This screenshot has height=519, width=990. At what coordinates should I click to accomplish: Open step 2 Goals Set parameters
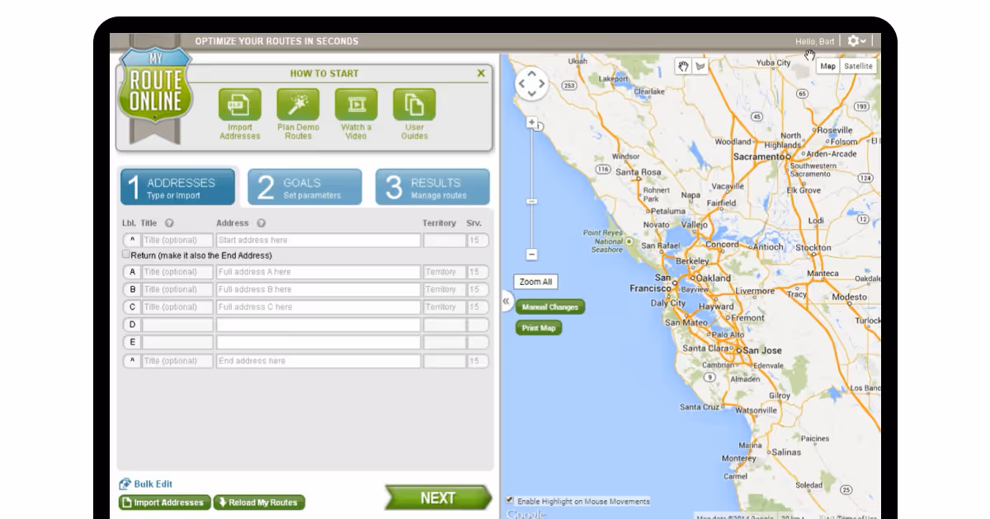(304, 186)
